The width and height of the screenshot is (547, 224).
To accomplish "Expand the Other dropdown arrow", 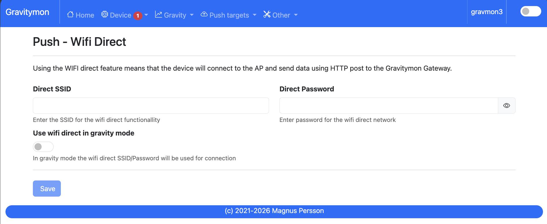I will [x=296, y=15].
